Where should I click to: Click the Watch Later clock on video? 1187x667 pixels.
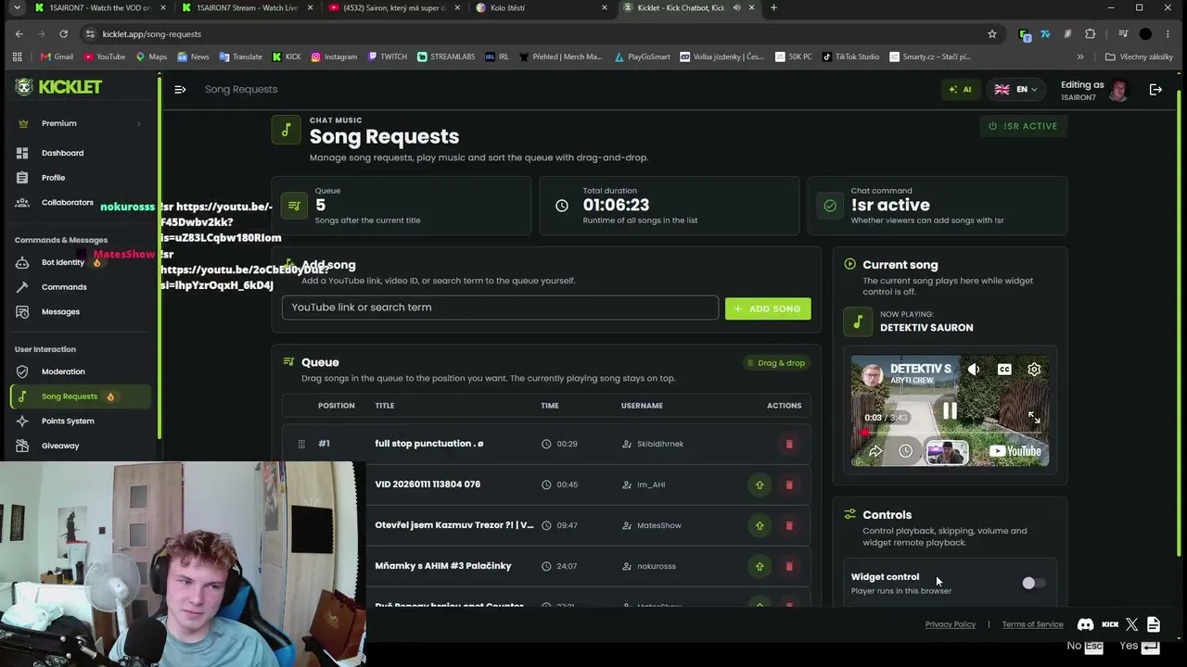click(905, 451)
